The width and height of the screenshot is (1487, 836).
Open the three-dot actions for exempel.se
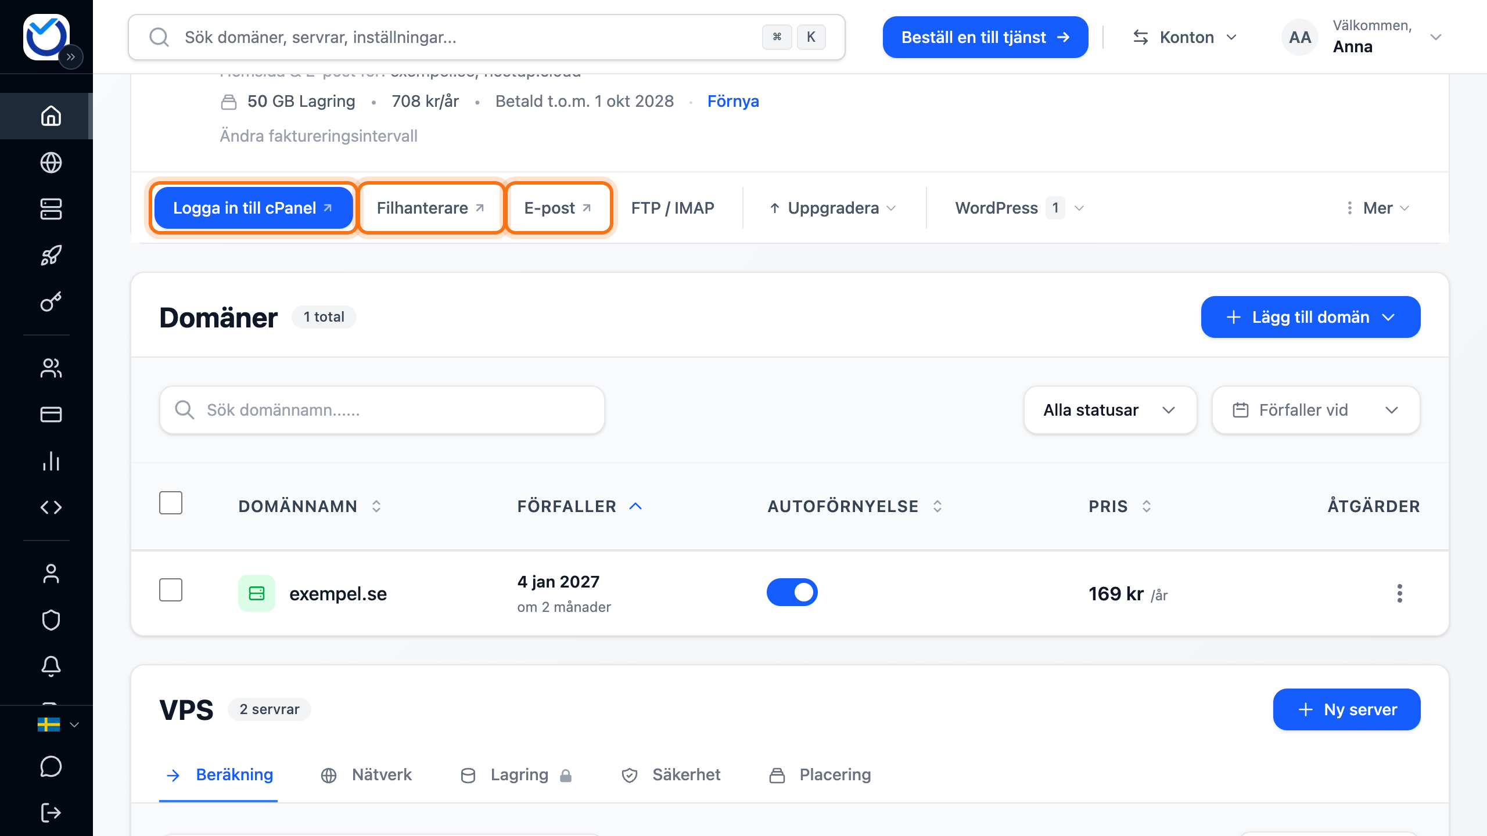point(1400,593)
